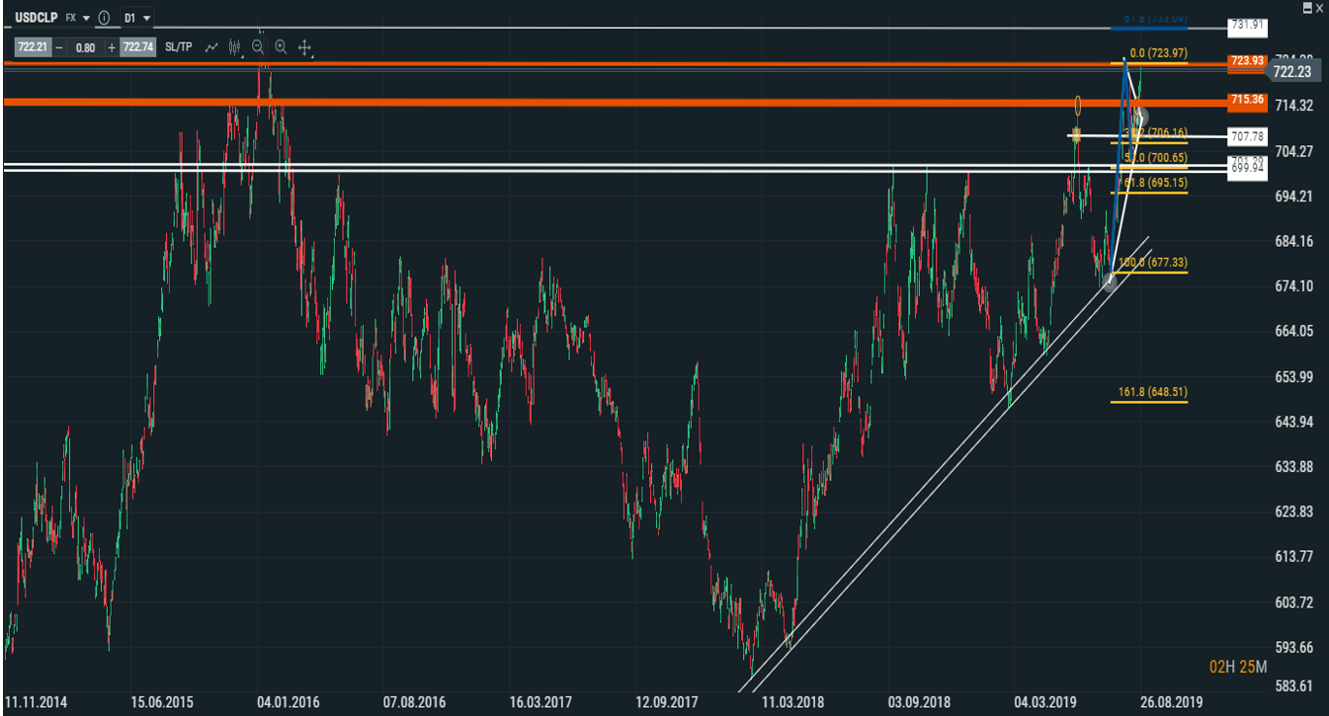Click the 26.08.2019 date on time axis

(x=1171, y=703)
